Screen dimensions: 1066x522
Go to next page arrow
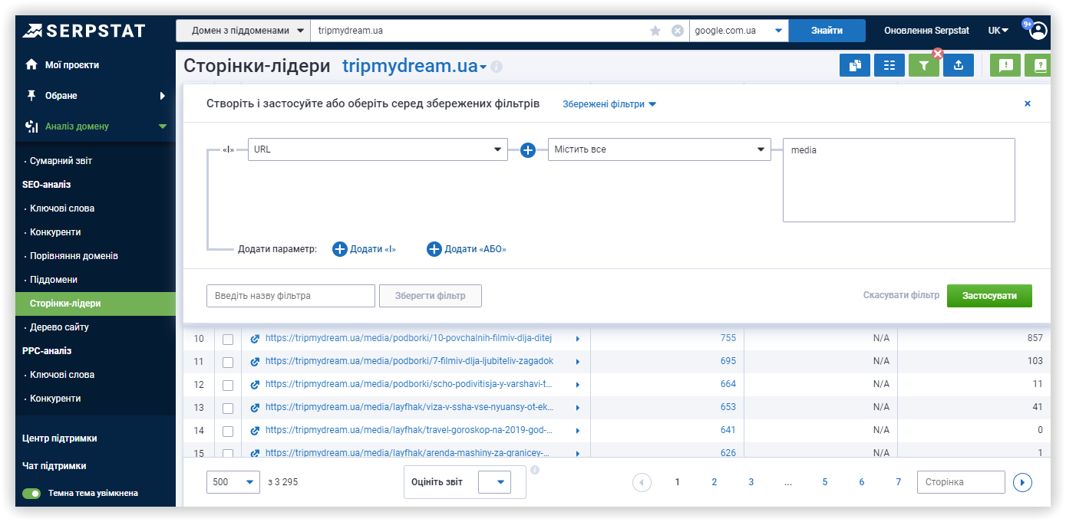1022,482
